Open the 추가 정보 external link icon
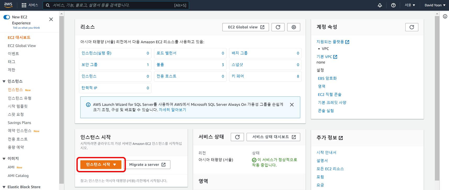 pyautogui.click(x=341, y=138)
